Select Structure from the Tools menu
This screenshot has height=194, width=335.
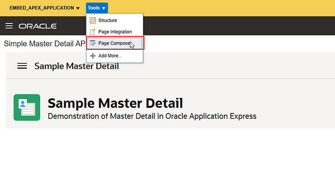114,20
